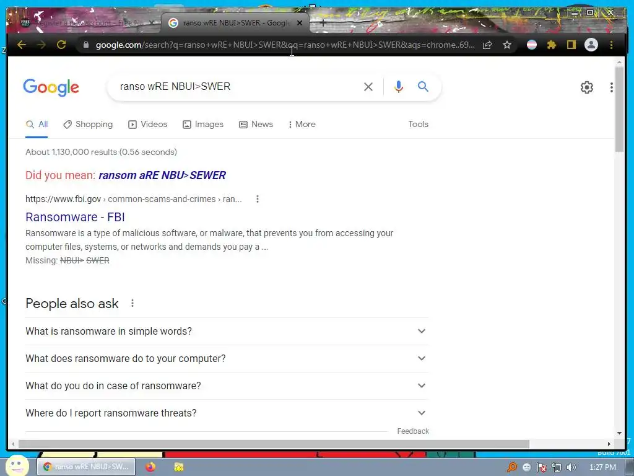
Task: Close the ranso wRE Google tab
Action: point(300,23)
